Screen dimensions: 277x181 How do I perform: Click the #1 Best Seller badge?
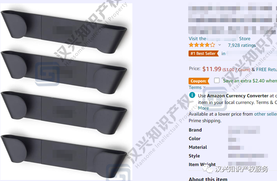(204, 53)
